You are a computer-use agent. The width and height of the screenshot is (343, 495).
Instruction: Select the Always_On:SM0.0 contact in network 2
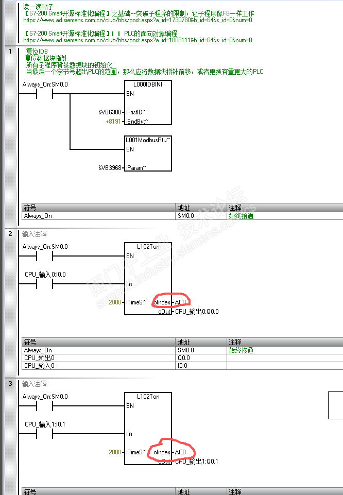click(x=45, y=256)
